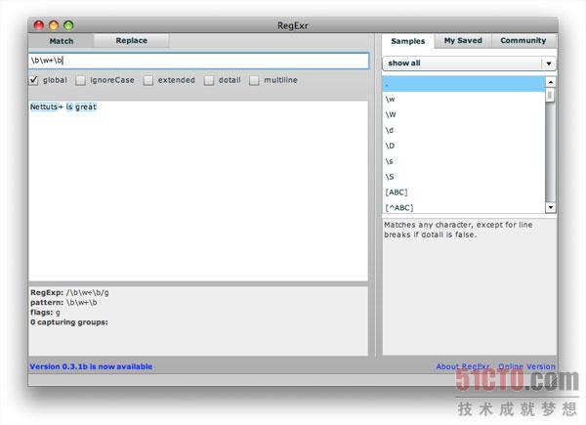Click the 'pattern: \b\w+\b' line
Screen dimensions: 586x425
63,303
